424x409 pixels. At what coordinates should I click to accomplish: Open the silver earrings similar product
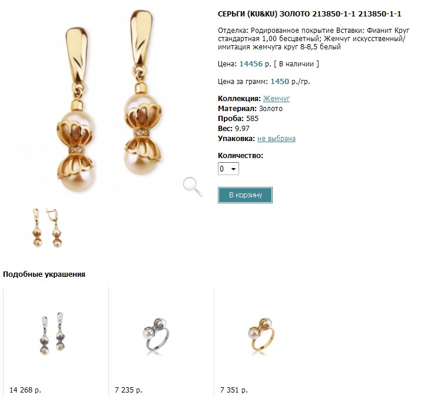pyautogui.click(x=52, y=333)
